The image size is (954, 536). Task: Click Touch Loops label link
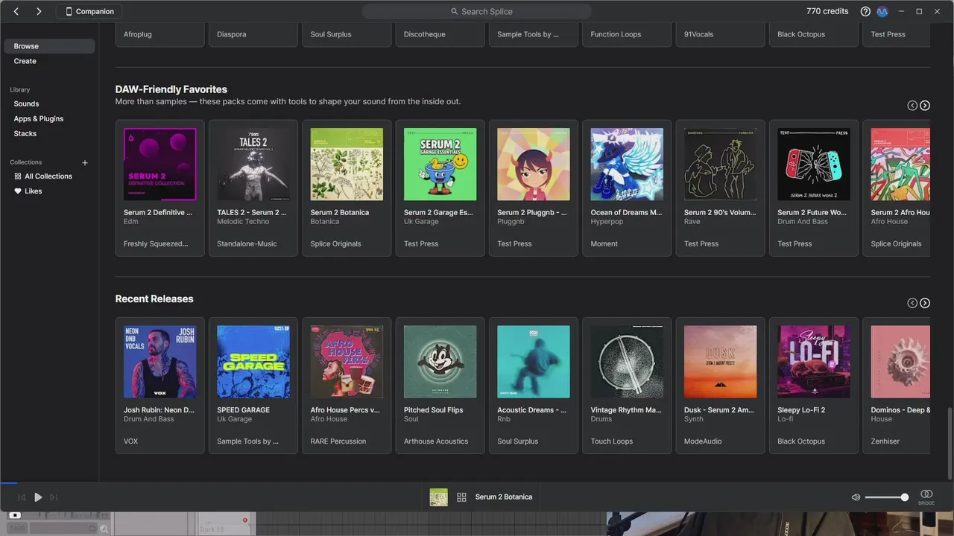pos(612,441)
